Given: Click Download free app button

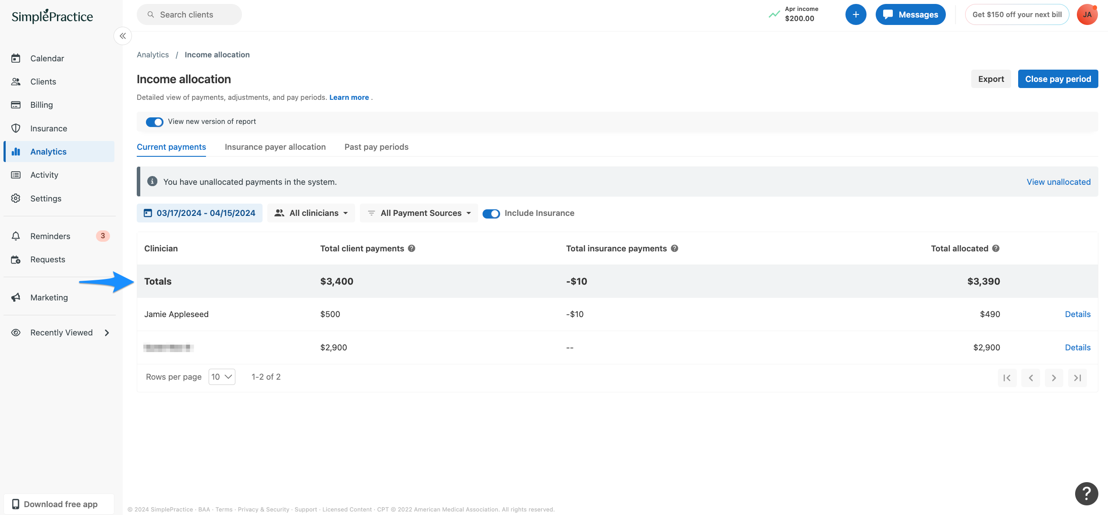Looking at the screenshot, I should [x=59, y=504].
